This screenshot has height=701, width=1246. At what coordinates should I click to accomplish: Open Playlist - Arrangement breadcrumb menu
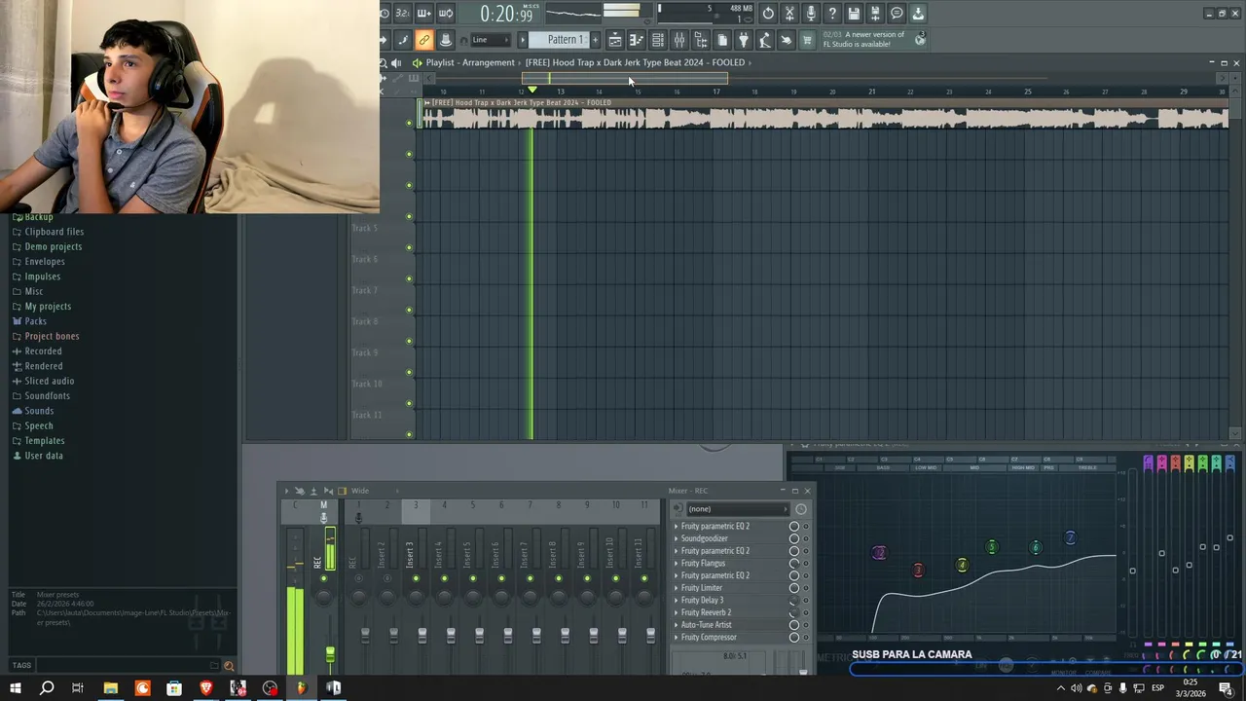tap(470, 62)
